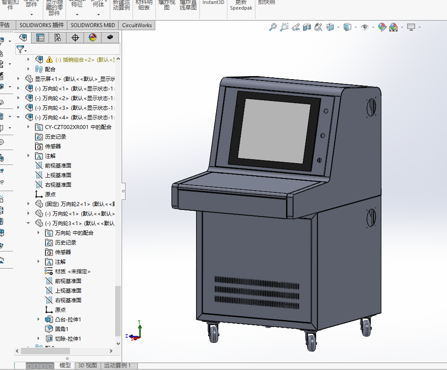Expand the 万向轮<2> assembly node

click(x=18, y=98)
